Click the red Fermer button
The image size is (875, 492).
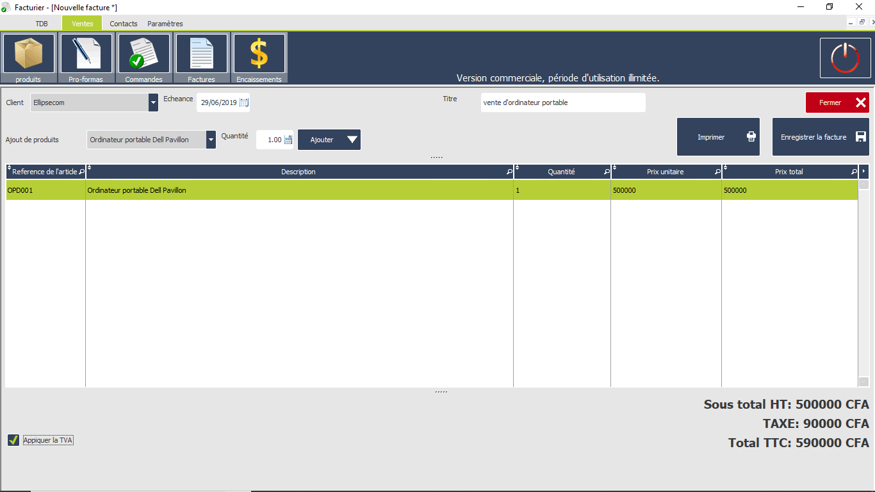[837, 102]
